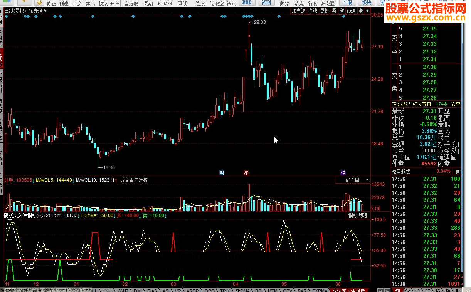This screenshot has height=292, width=471.
Task: Switch to the EXPMA indicator tab
Action: [x=320, y=290]
